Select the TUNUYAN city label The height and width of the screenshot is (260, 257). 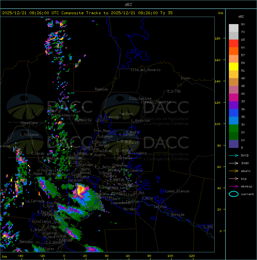[65, 241]
